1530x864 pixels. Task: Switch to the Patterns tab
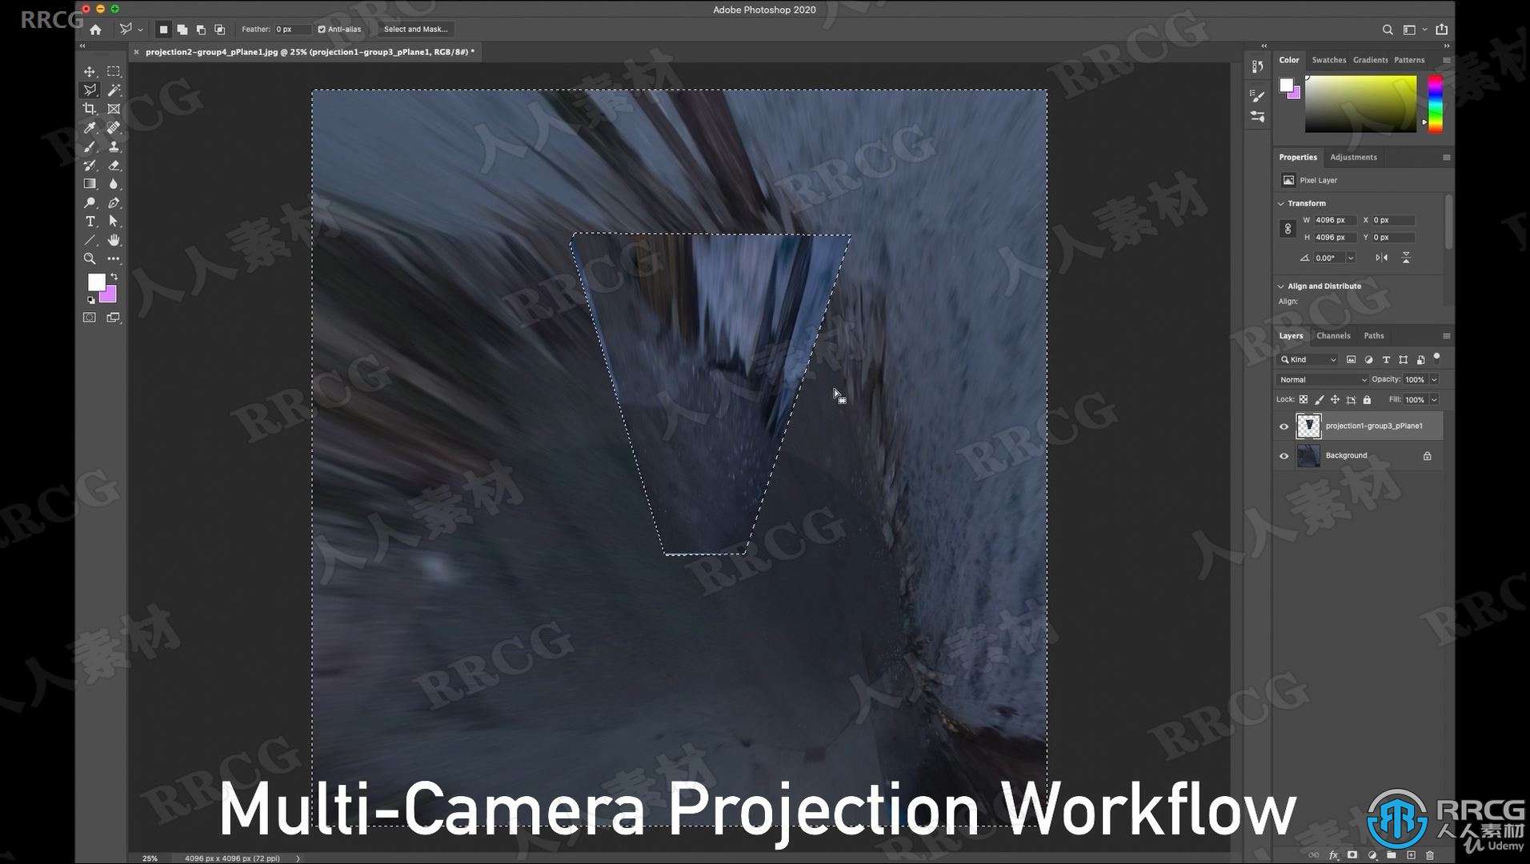(x=1408, y=60)
